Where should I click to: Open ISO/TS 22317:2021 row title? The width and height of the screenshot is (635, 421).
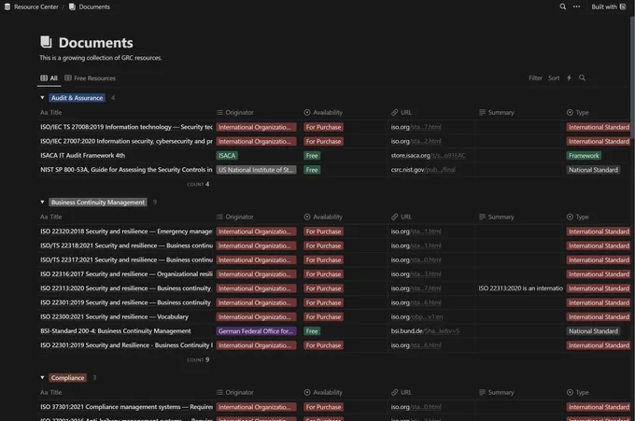tap(126, 260)
